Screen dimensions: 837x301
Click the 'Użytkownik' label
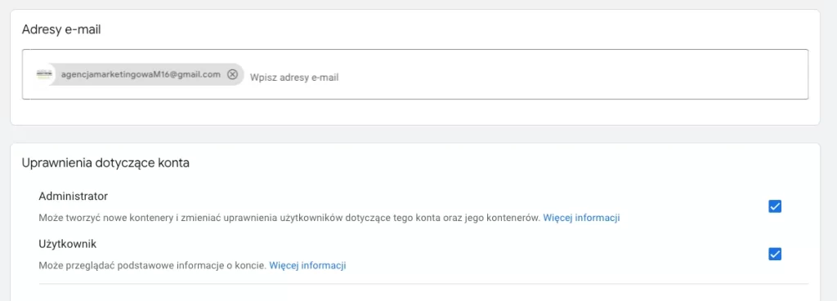[x=67, y=244]
